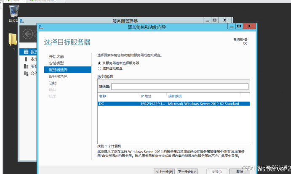Select the DC server row
The image size is (291, 174).
coord(174,104)
